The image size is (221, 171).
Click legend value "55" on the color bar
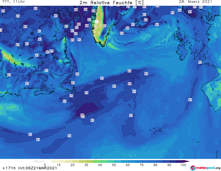(x=114, y=165)
